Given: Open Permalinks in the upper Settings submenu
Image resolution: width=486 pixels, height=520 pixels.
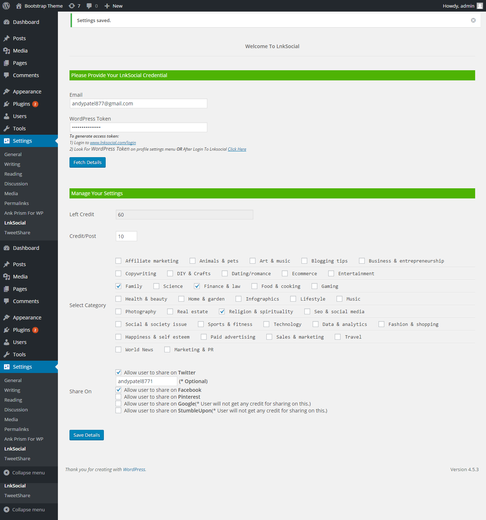Looking at the screenshot, I should [x=17, y=203].
